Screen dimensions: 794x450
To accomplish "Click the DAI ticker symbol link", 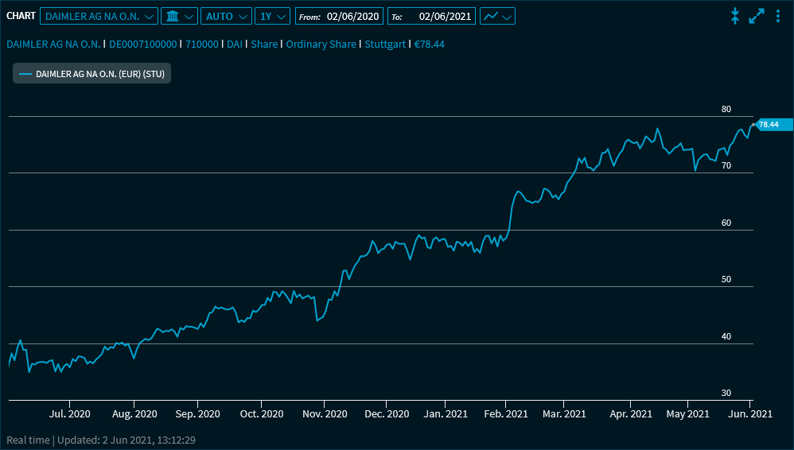I will 235,45.
